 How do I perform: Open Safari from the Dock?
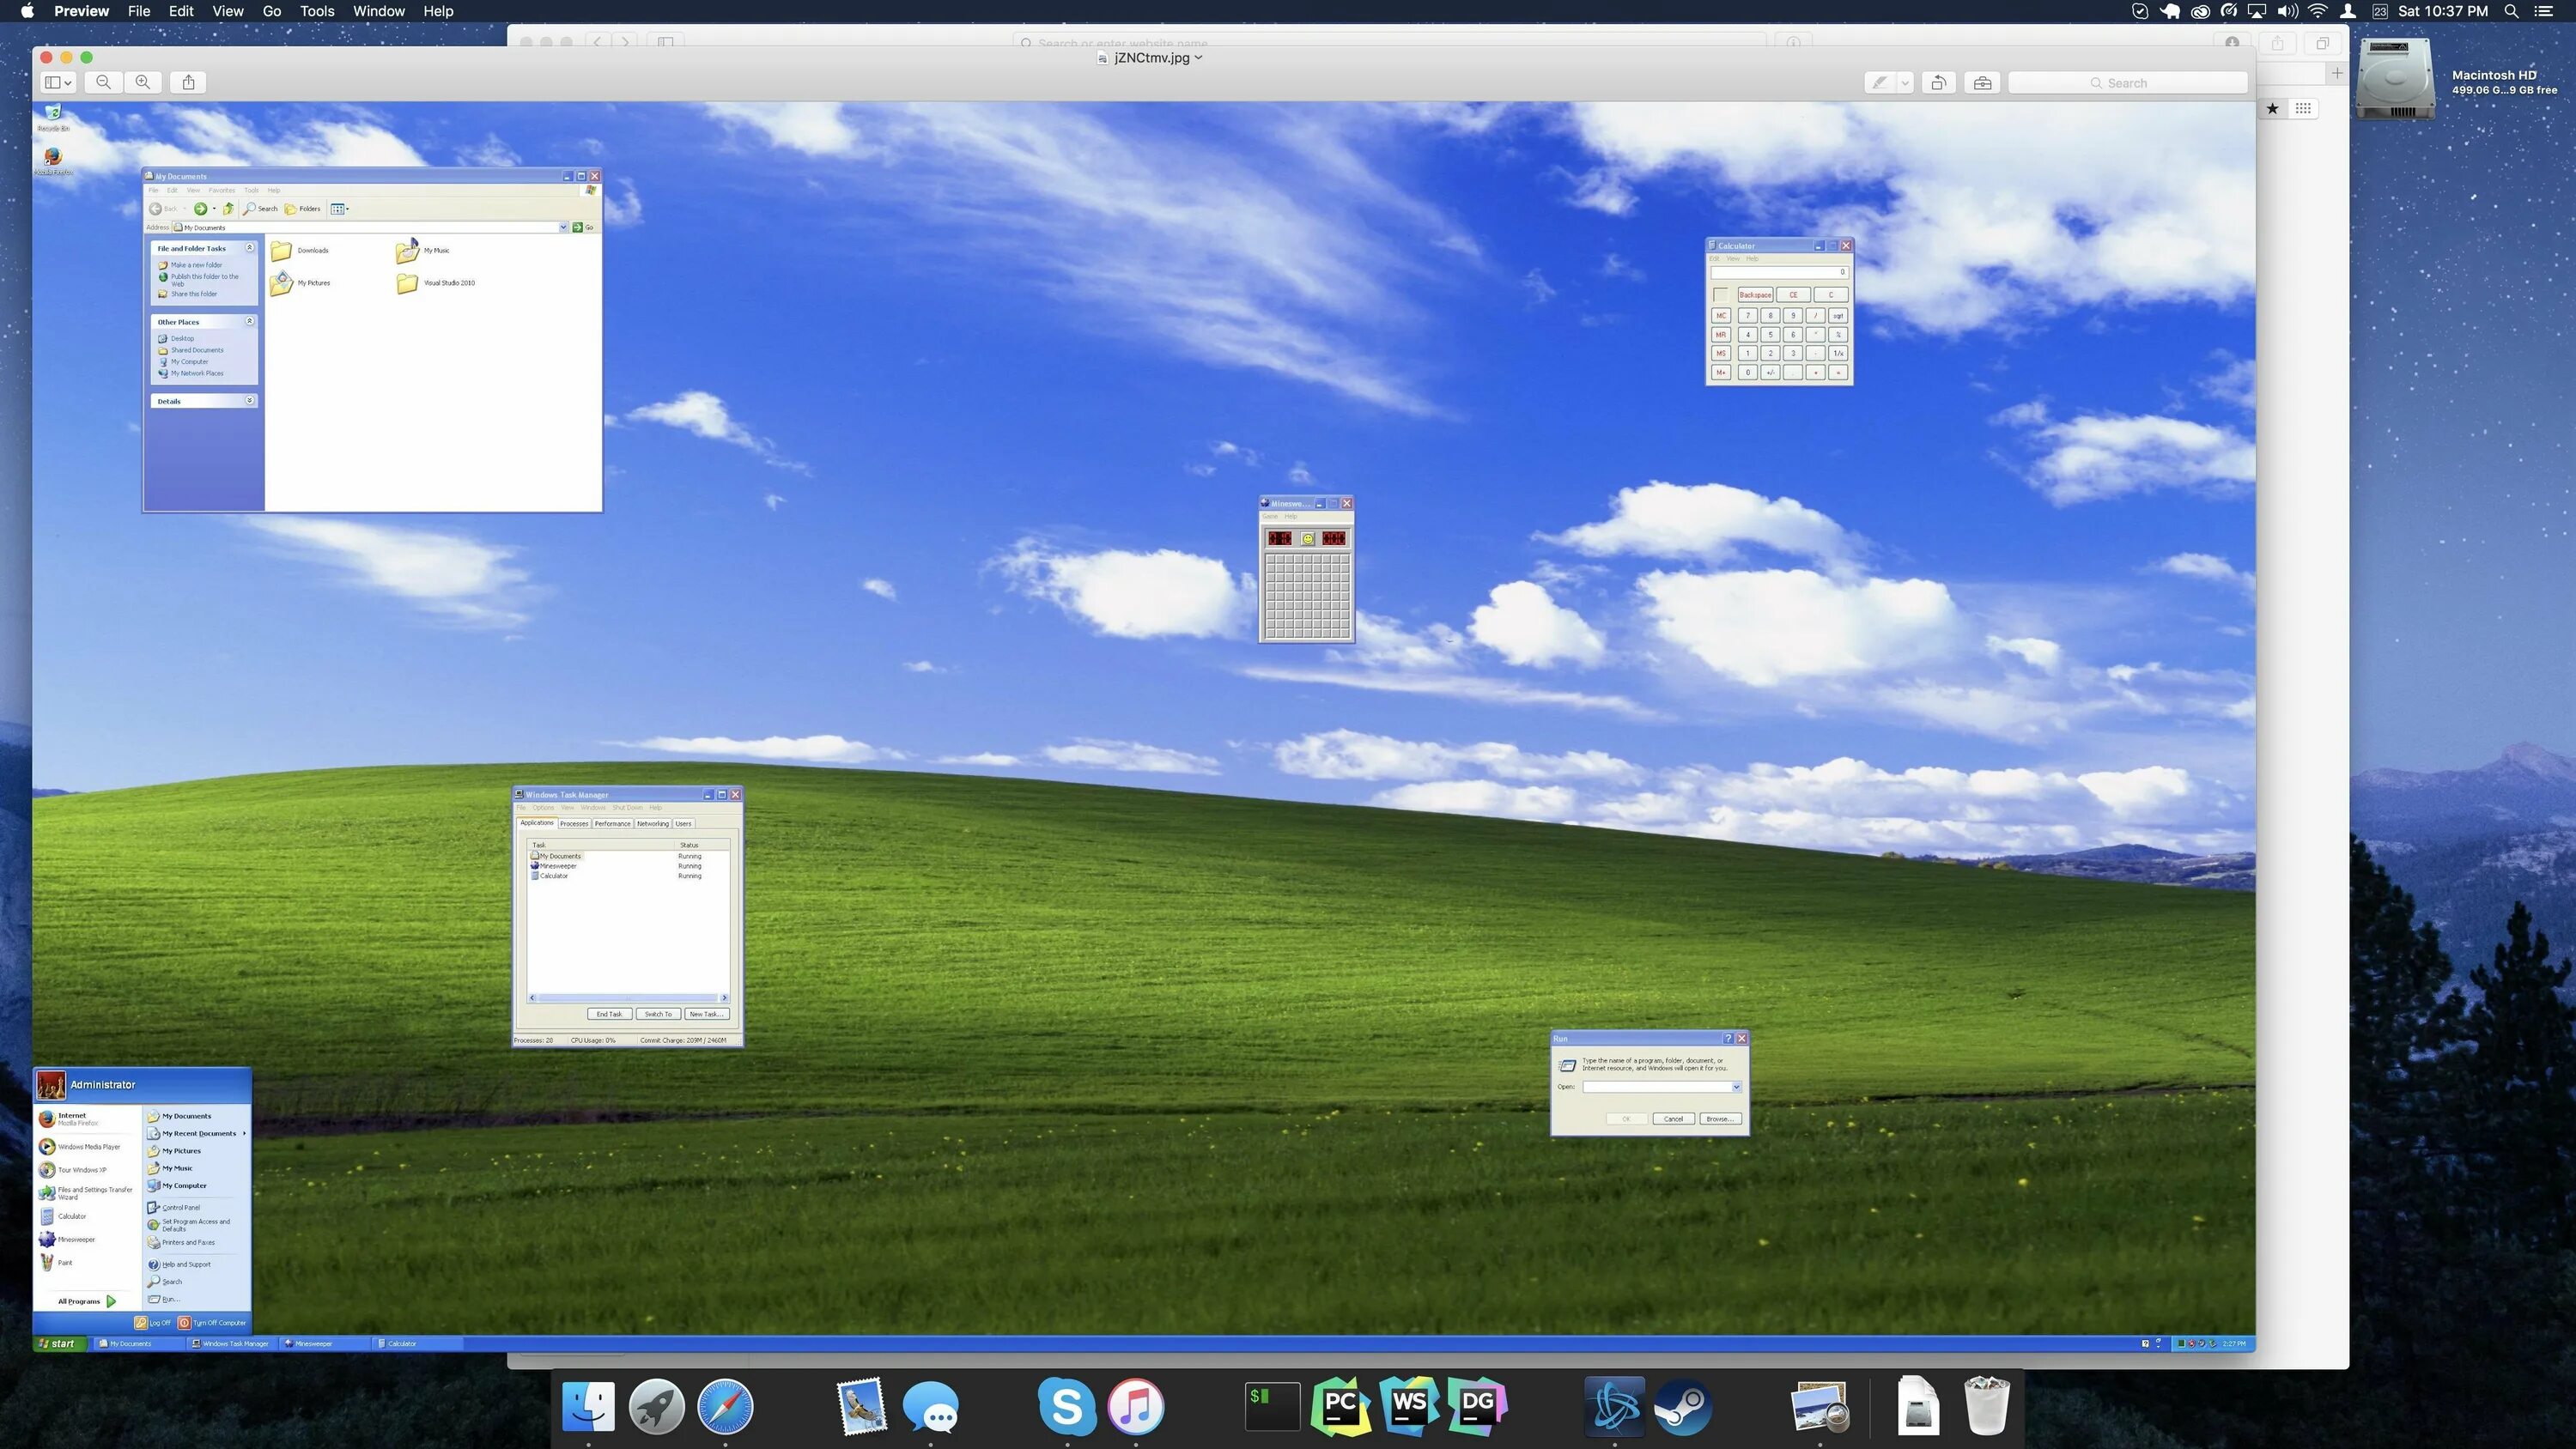click(x=725, y=1406)
